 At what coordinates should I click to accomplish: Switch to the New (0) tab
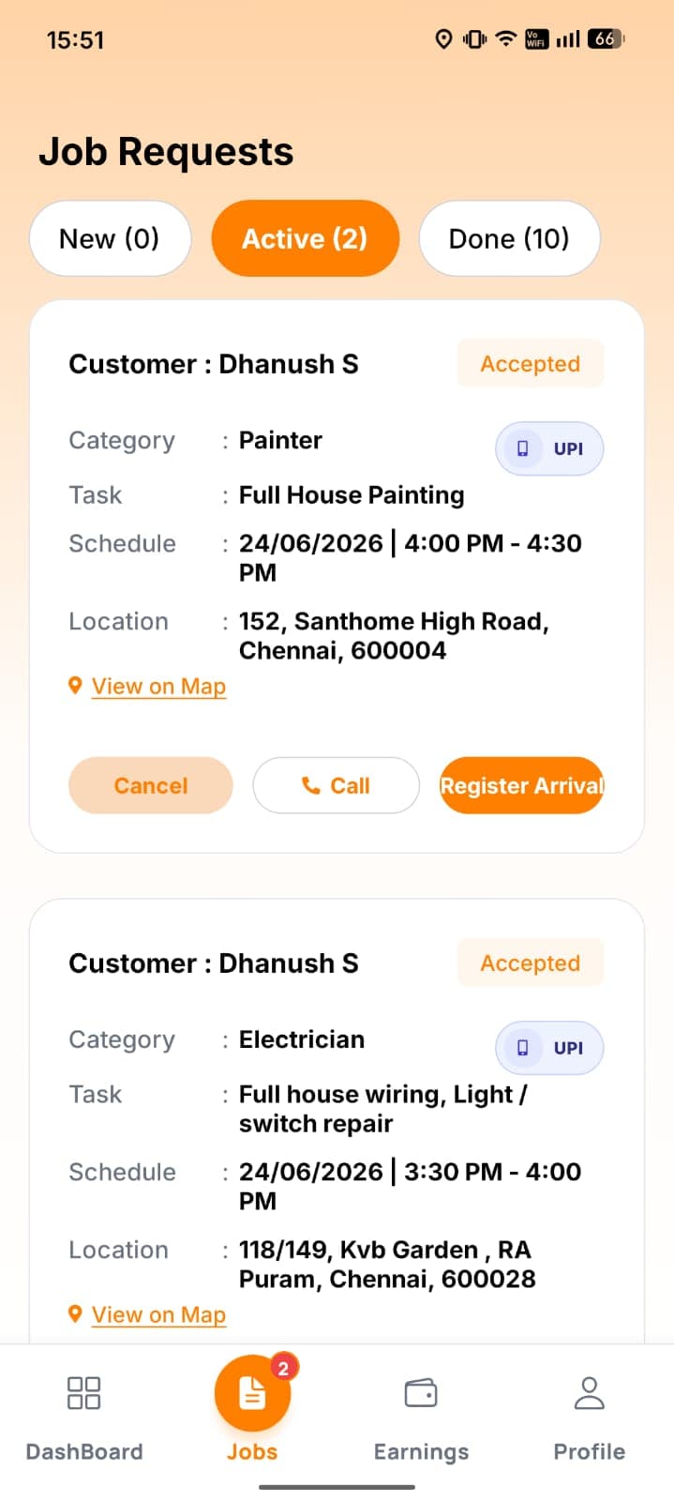coord(111,238)
